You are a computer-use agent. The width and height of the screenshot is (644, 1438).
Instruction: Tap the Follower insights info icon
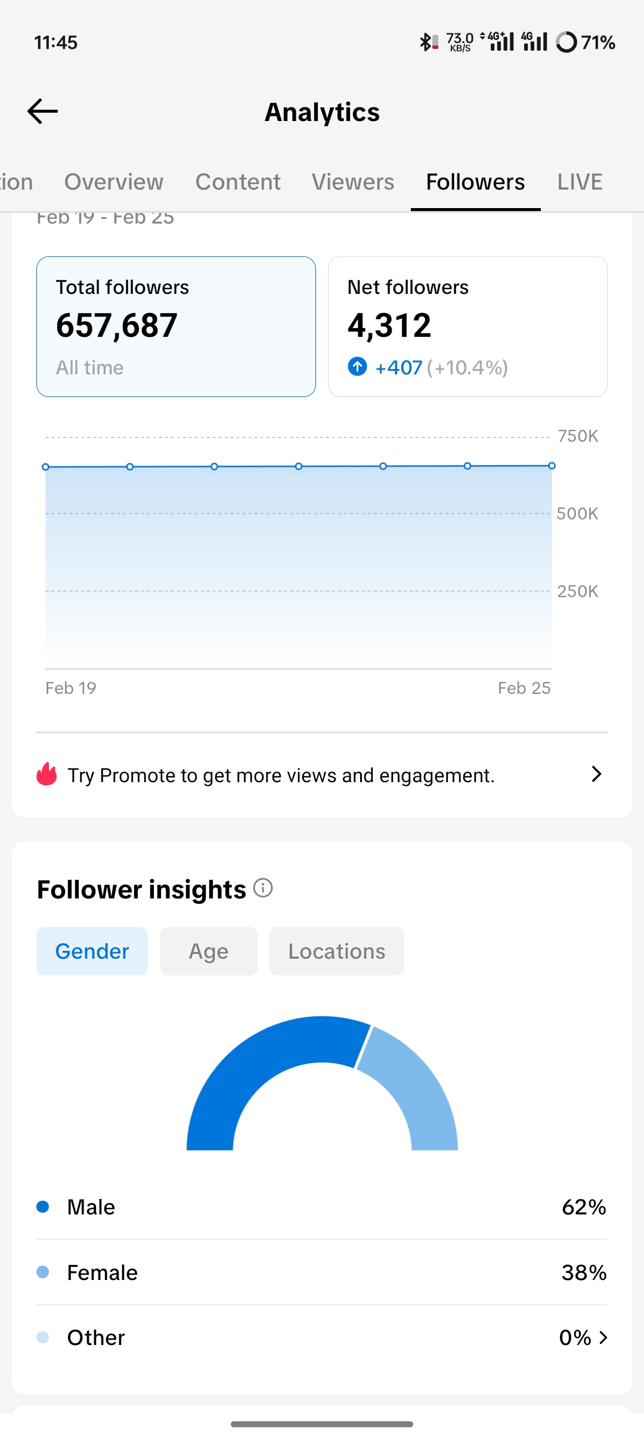(263, 888)
